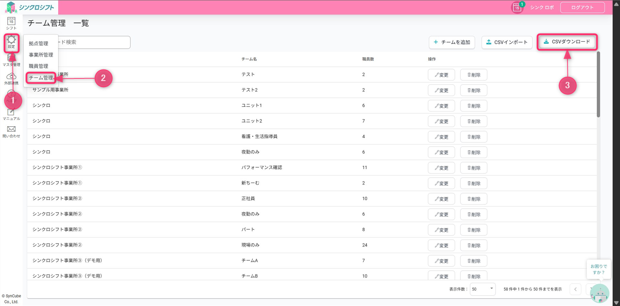
Task: Click 変更 for シンクロシフト事業所② 夜勤のみ row
Action: click(x=441, y=214)
